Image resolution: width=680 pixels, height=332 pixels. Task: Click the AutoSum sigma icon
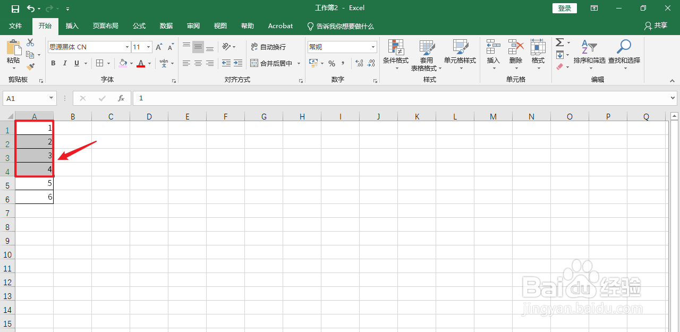[x=559, y=42]
